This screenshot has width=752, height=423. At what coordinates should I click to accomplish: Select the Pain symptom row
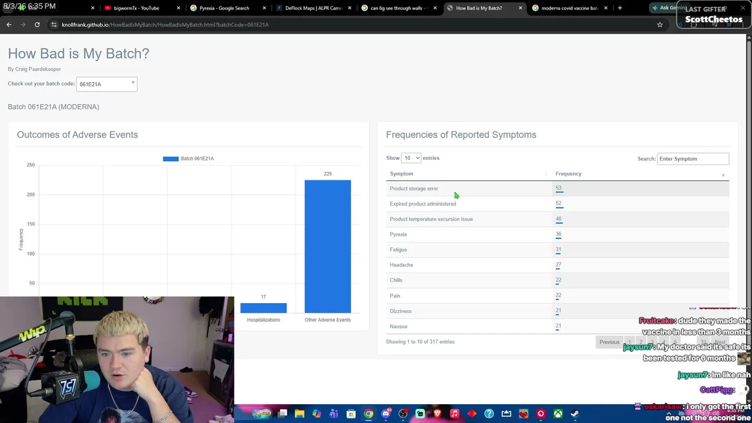[x=557, y=296]
